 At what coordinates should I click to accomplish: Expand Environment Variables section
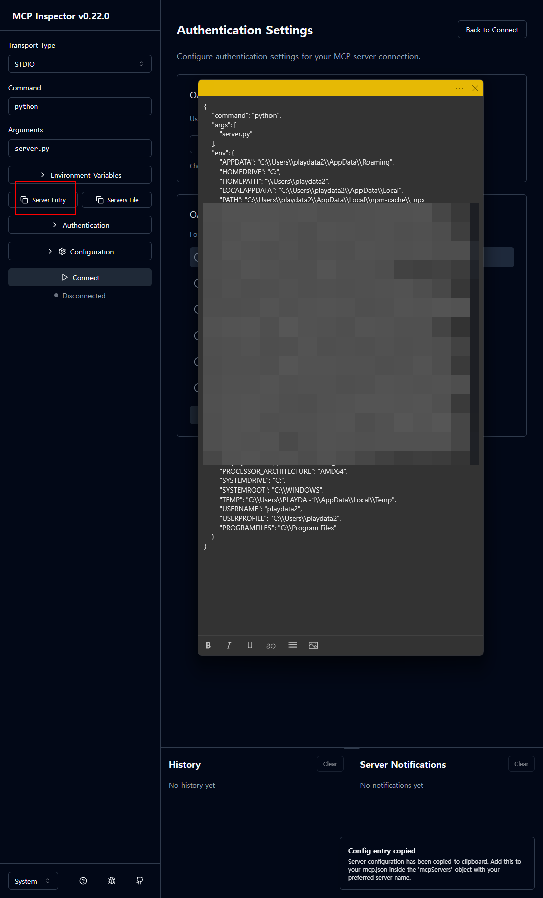coord(80,175)
